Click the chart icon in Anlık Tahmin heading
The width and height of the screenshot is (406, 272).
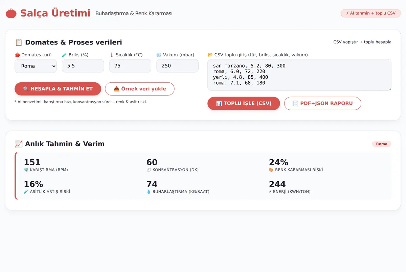click(19, 144)
